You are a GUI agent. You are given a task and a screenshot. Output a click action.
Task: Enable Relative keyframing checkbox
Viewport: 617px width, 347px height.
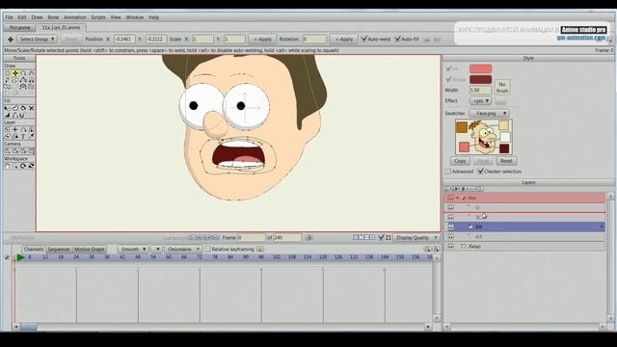(208, 249)
